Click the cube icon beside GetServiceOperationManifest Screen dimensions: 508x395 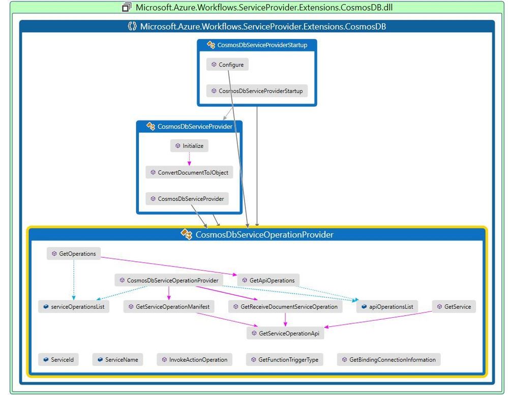[131, 306]
